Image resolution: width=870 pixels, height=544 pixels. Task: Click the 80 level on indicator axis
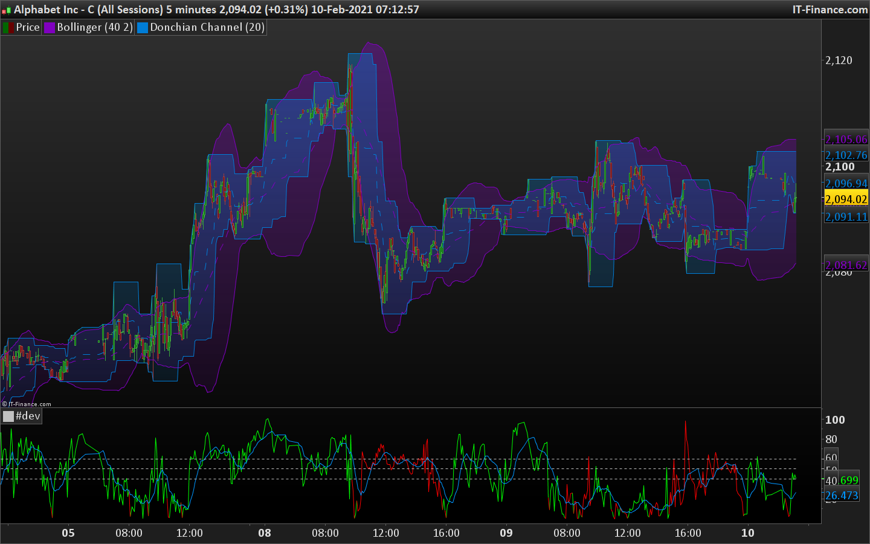(x=831, y=439)
